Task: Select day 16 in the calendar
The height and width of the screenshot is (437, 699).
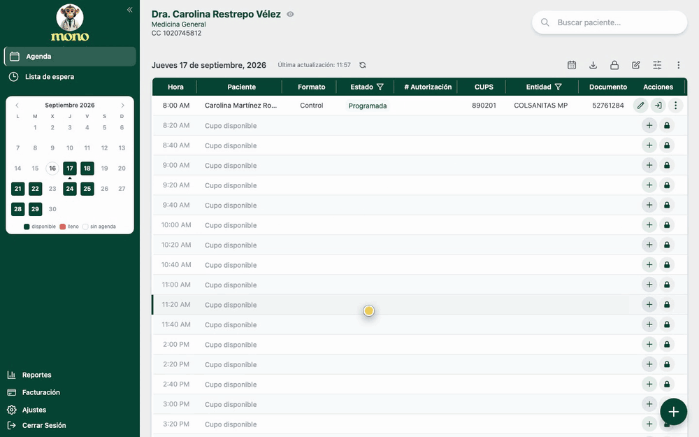Action: [52, 169]
